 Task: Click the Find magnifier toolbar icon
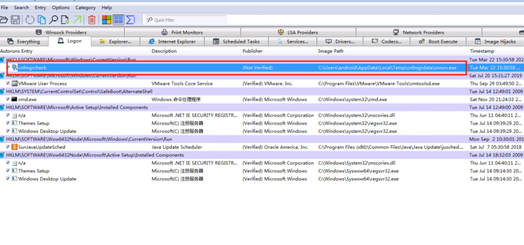click(x=54, y=20)
